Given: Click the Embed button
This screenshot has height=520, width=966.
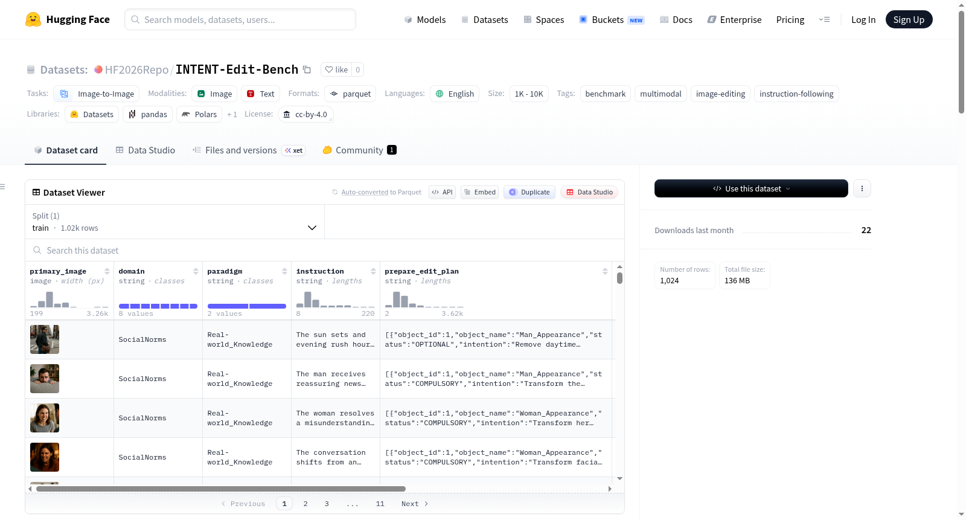Looking at the screenshot, I should [480, 192].
